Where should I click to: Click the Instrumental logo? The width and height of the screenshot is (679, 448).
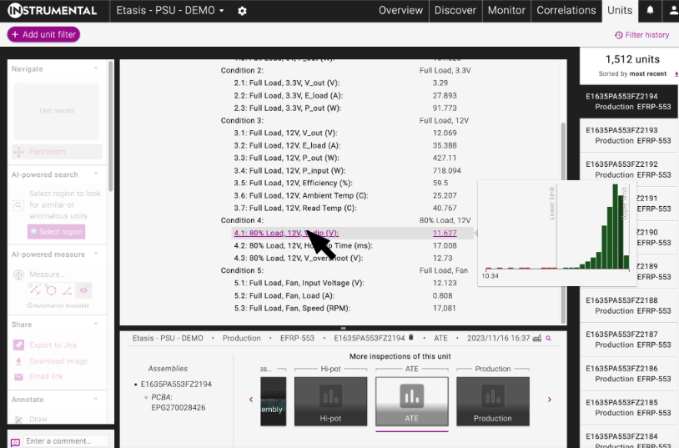[x=53, y=10]
